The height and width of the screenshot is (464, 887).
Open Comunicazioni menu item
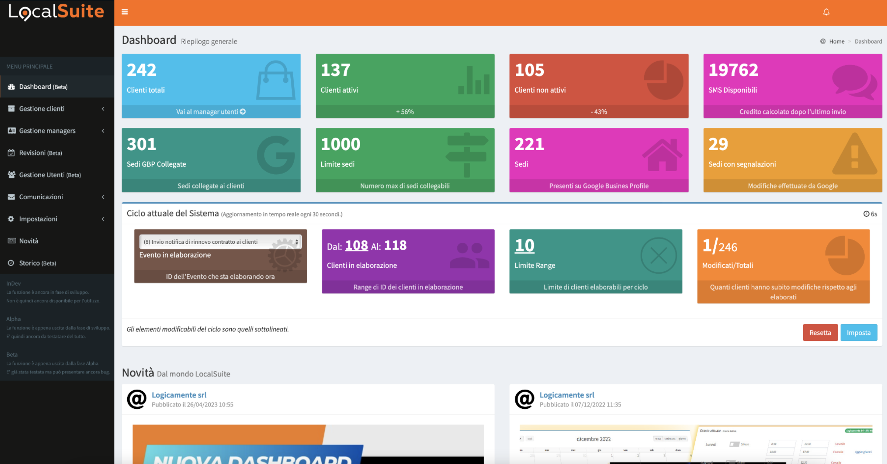point(41,197)
